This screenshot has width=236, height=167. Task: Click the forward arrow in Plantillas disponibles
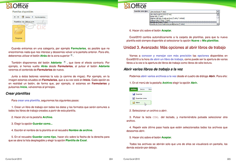click(18, 17)
